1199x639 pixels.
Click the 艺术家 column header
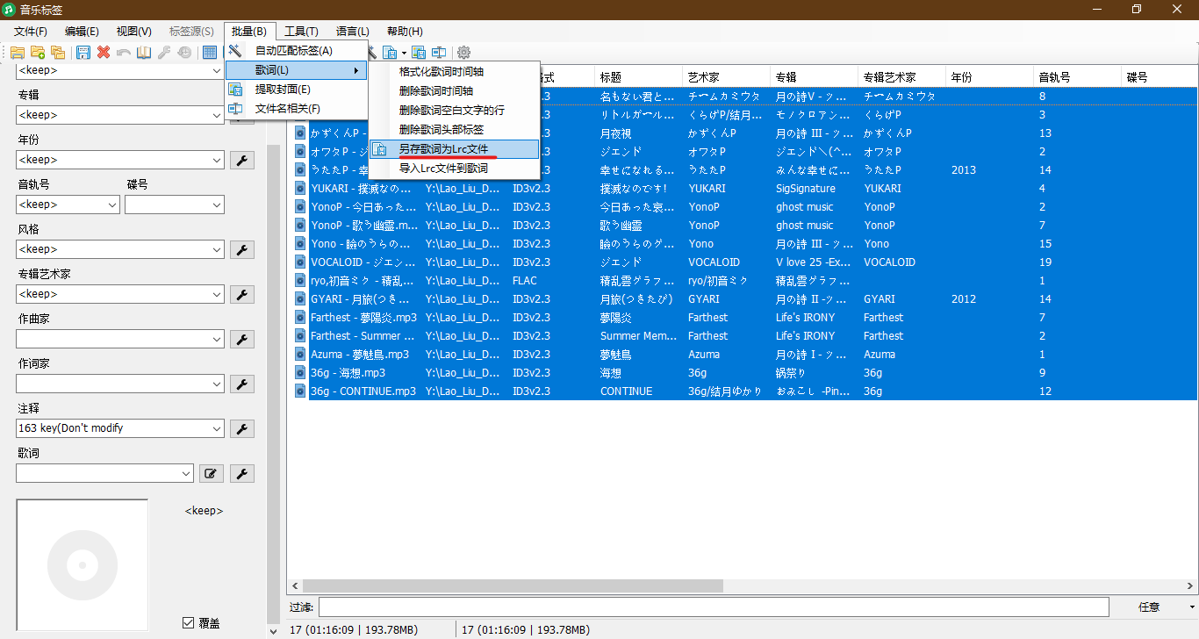click(725, 77)
